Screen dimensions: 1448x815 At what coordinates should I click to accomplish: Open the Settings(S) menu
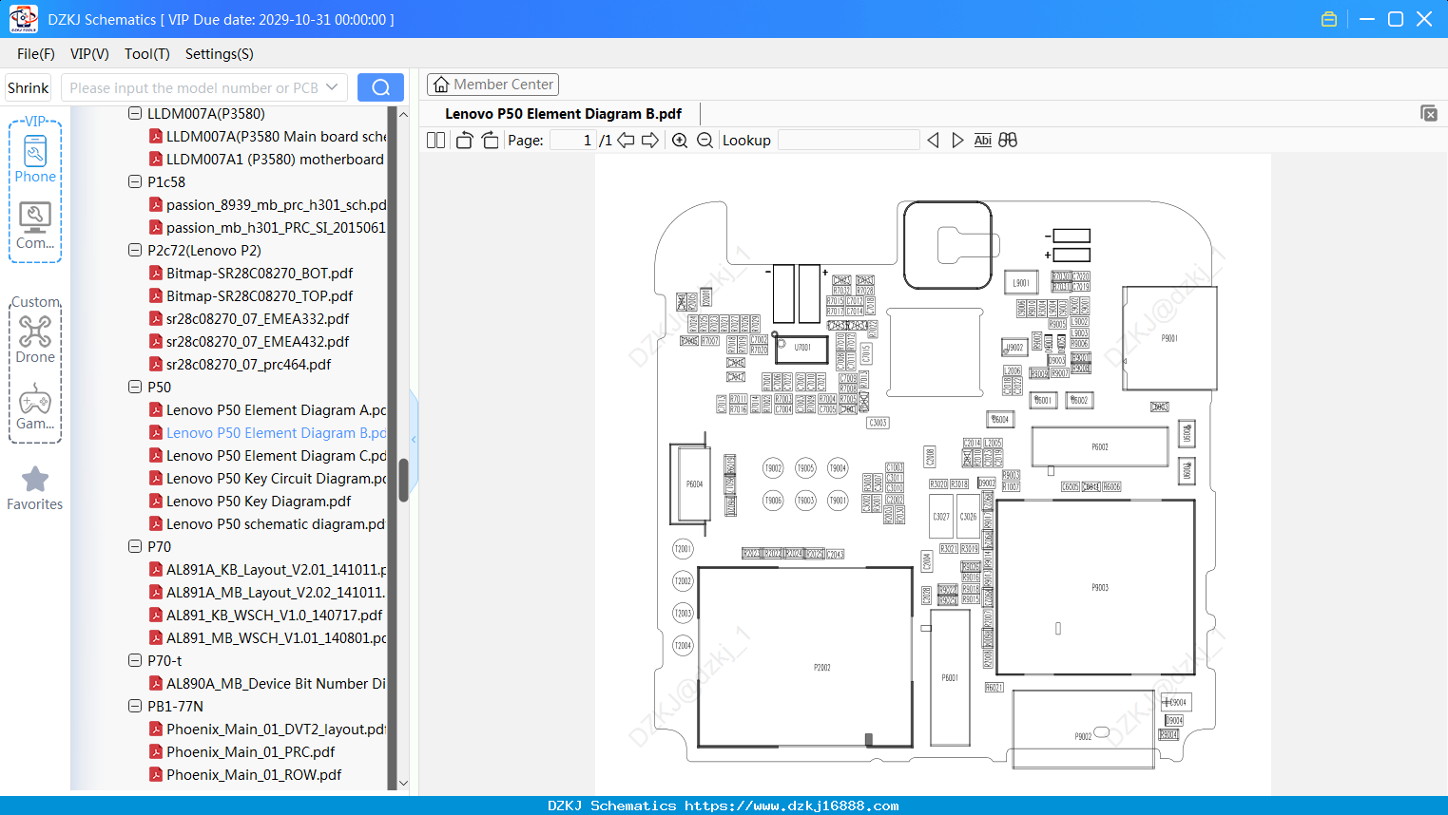click(220, 54)
